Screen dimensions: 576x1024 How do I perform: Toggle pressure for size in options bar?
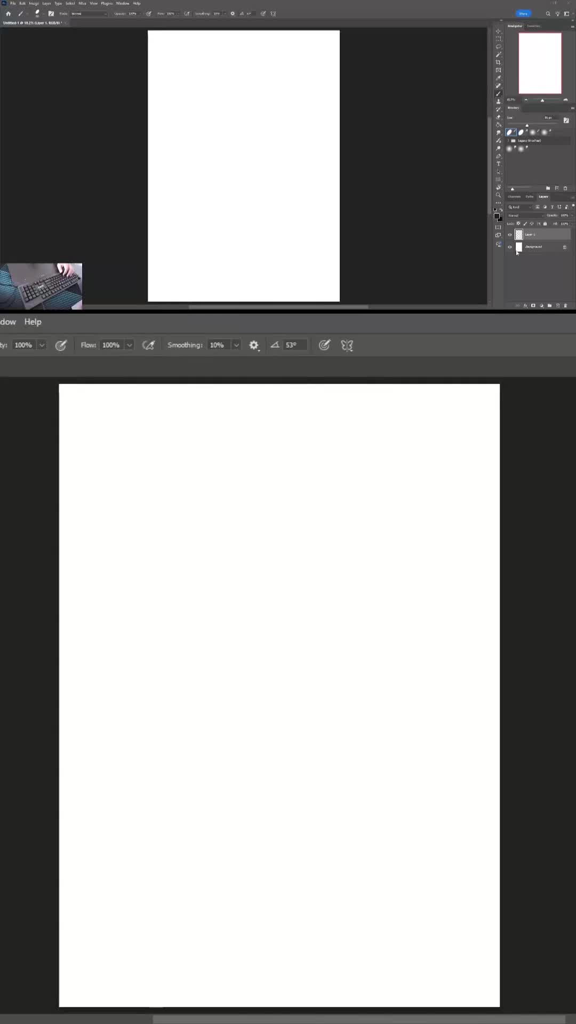coord(324,345)
